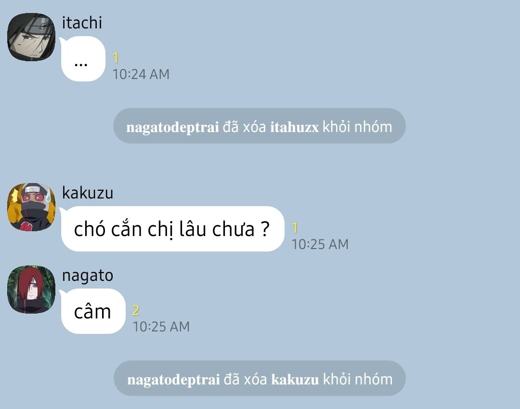Viewport: 520px width, 409px height.
Task: Tap "khỏi nhóm" in the itahuzx notice
Action: click(357, 127)
